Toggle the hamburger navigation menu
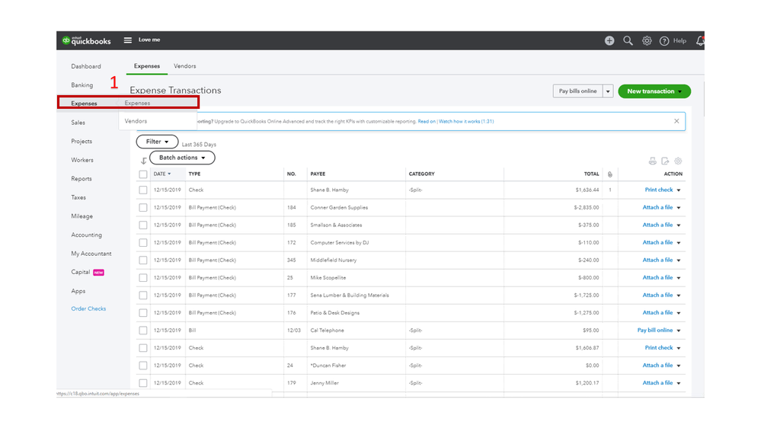Image resolution: width=761 pixels, height=428 pixels. point(128,40)
